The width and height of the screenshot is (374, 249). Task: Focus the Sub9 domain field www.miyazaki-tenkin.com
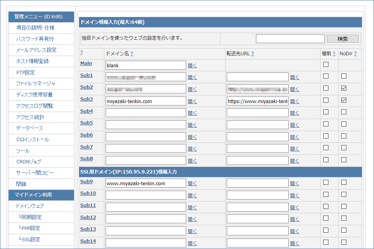[146, 183]
